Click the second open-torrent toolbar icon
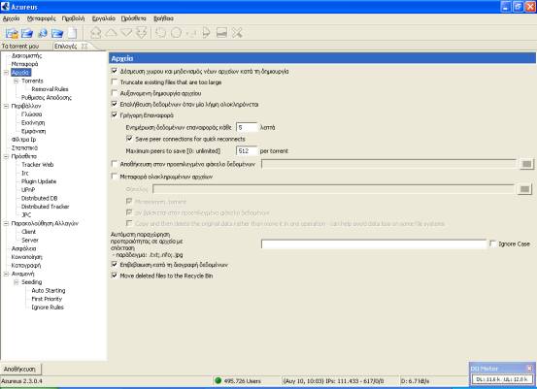537x389 pixels. 27,33
